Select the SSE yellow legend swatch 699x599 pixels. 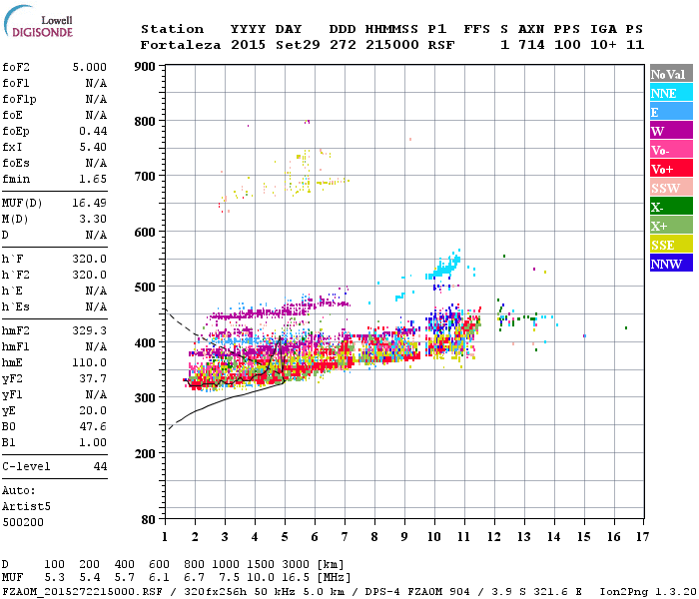click(x=671, y=245)
